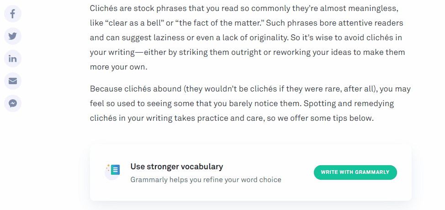This screenshot has width=445, height=210.
Task: Click the "Use stronger vocabulary" heading
Action: coord(176,167)
